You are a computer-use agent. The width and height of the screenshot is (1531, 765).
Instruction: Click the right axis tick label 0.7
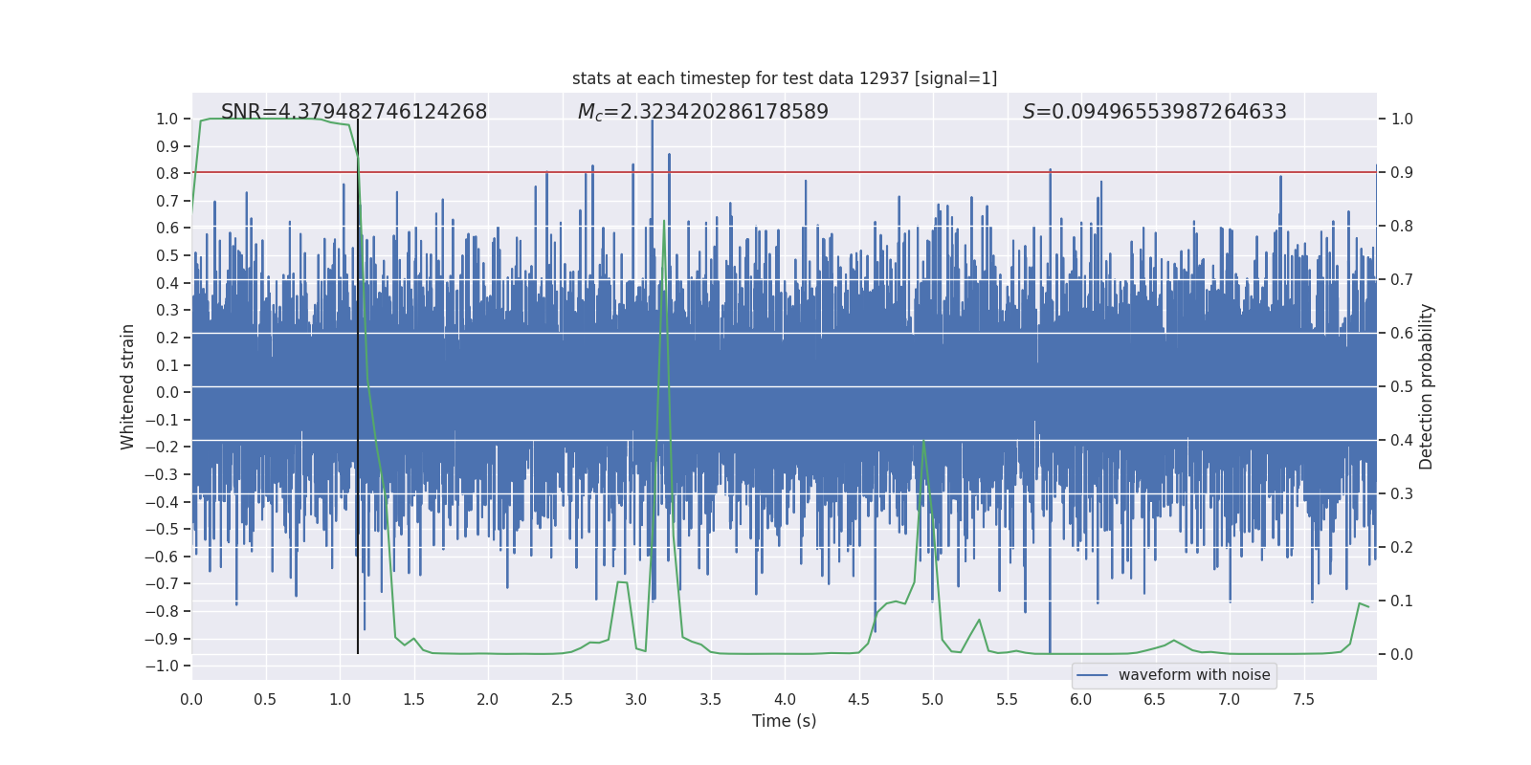click(x=1402, y=279)
